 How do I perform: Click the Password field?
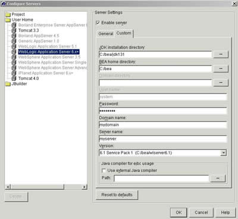tap(163, 111)
